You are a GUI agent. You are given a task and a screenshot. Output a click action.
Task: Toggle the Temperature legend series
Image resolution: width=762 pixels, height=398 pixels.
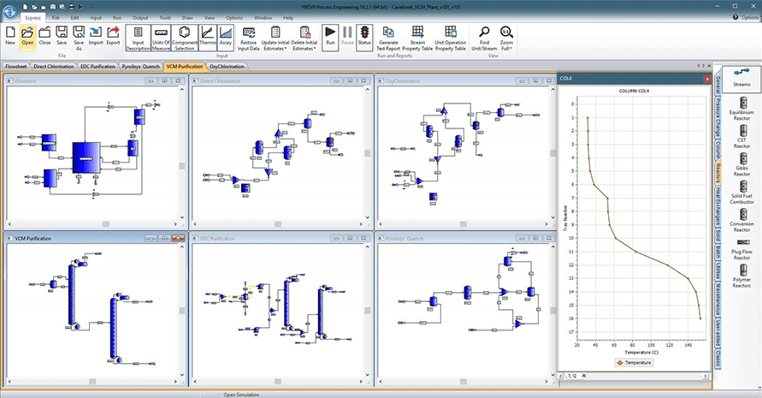tap(635, 362)
